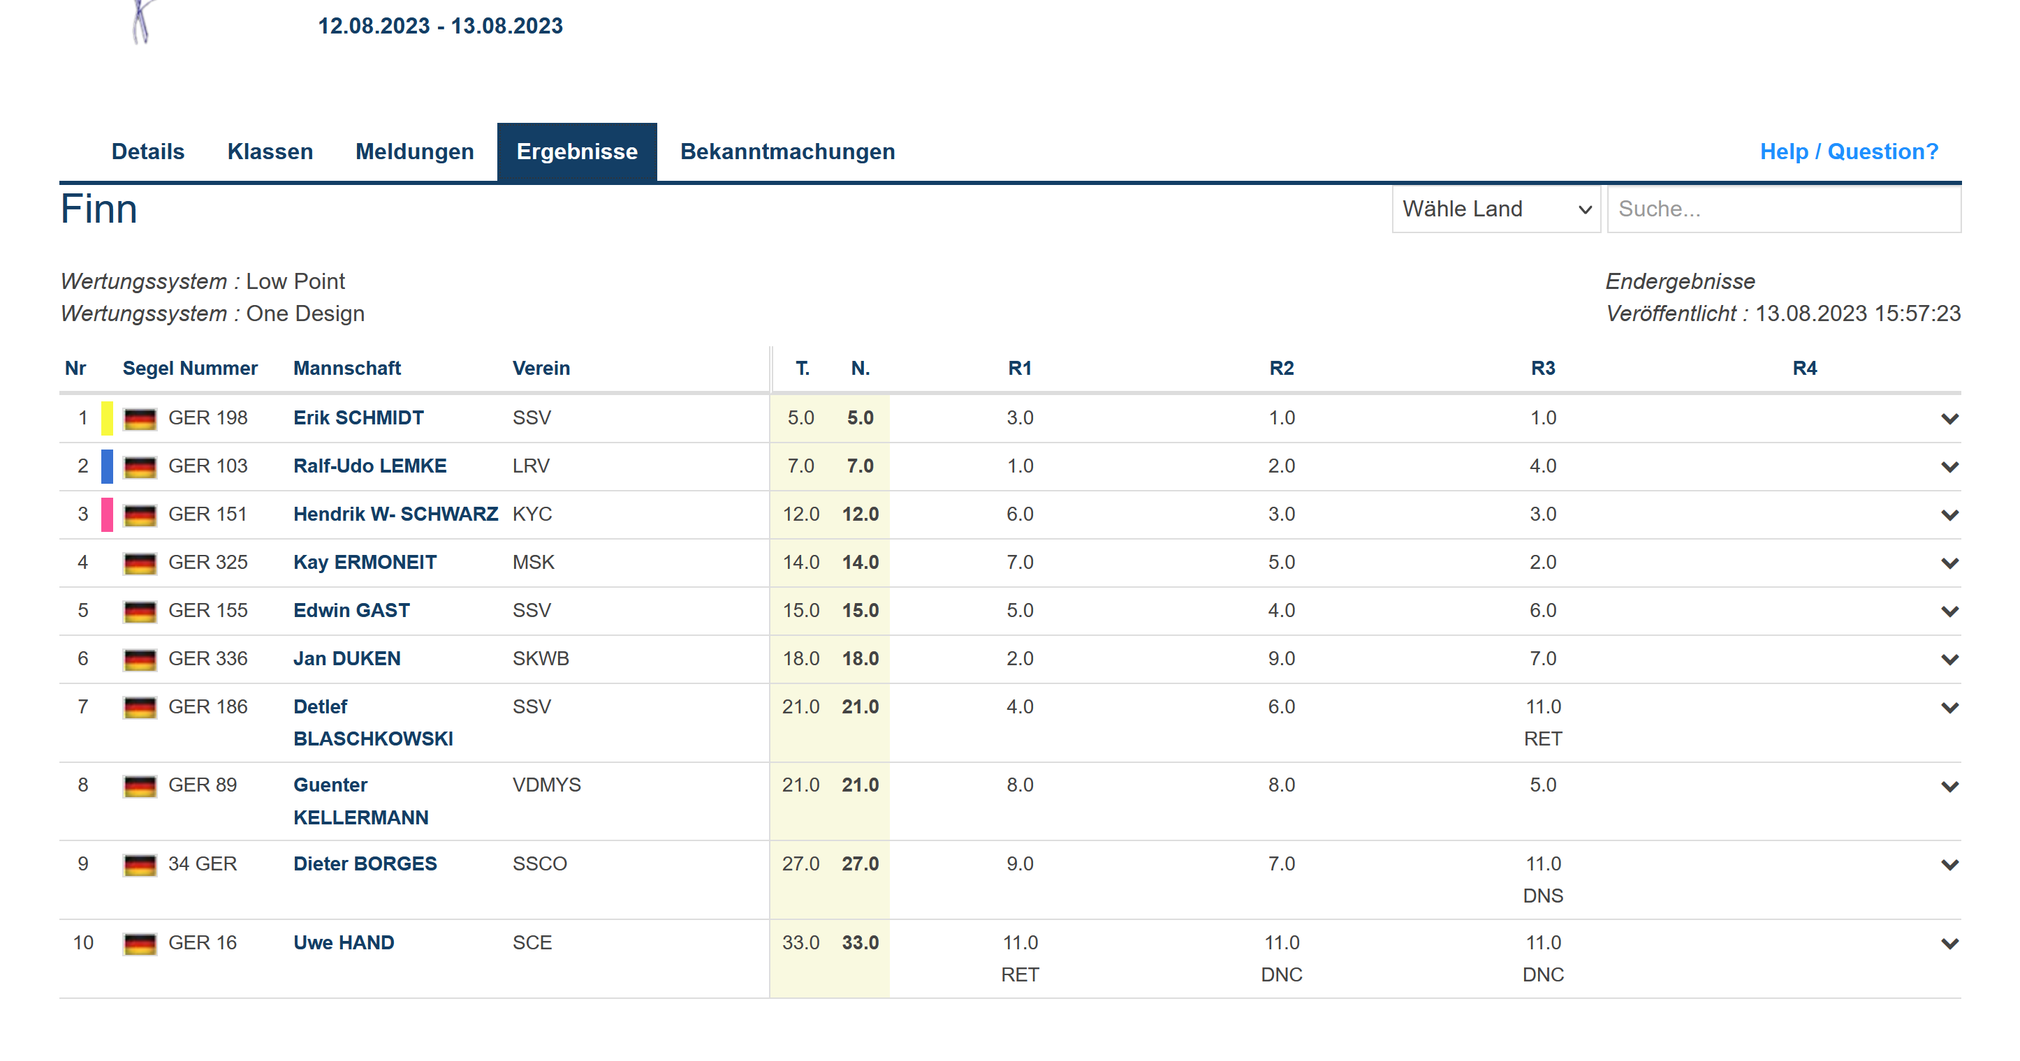Click the Endergebnisse label

point(1680,281)
